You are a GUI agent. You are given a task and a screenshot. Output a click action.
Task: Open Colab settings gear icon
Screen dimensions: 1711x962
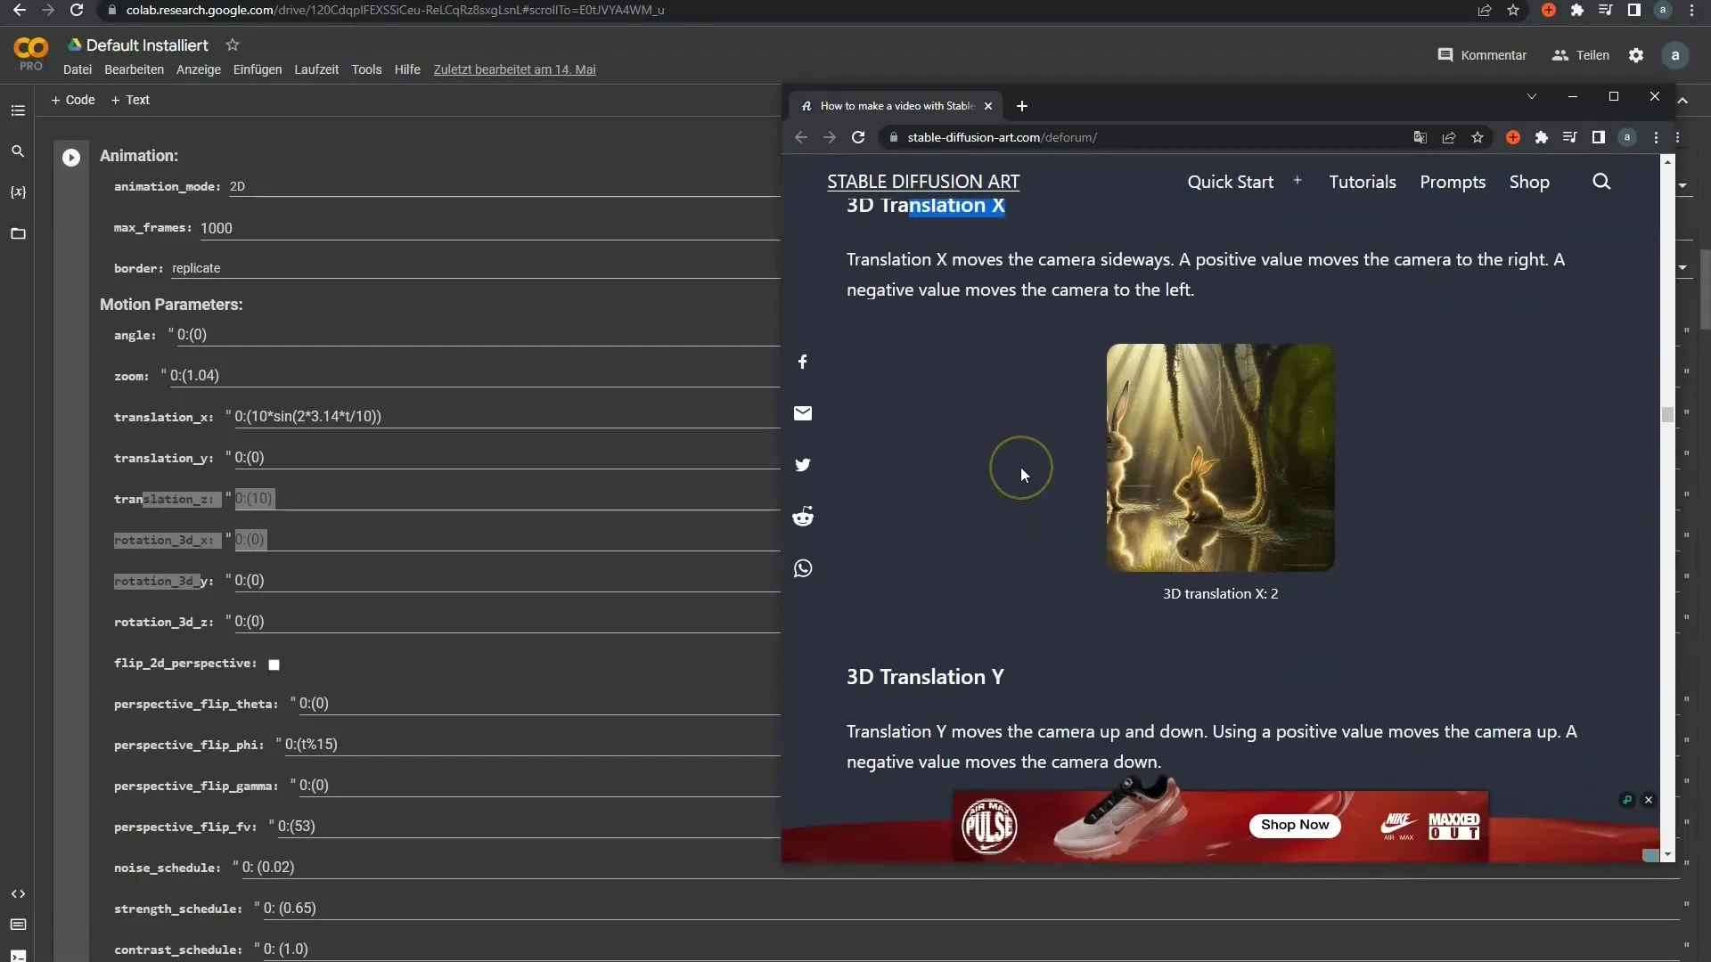click(1636, 55)
